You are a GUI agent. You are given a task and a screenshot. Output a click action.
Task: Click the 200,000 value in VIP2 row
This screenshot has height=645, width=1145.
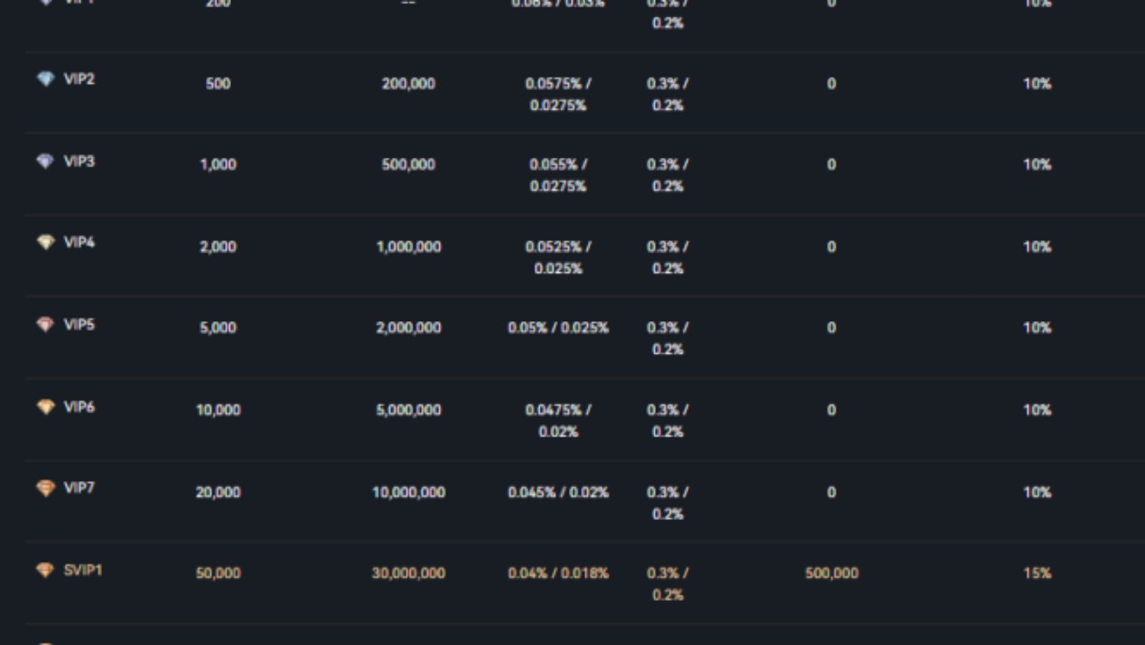tap(408, 84)
